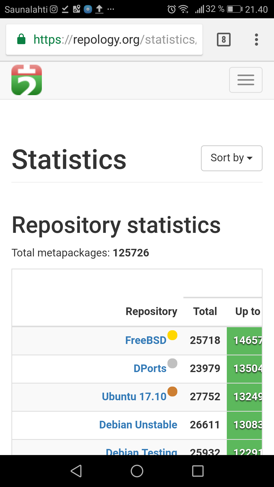Tap the FreeBSD up-to-date count green cell

coord(245,340)
